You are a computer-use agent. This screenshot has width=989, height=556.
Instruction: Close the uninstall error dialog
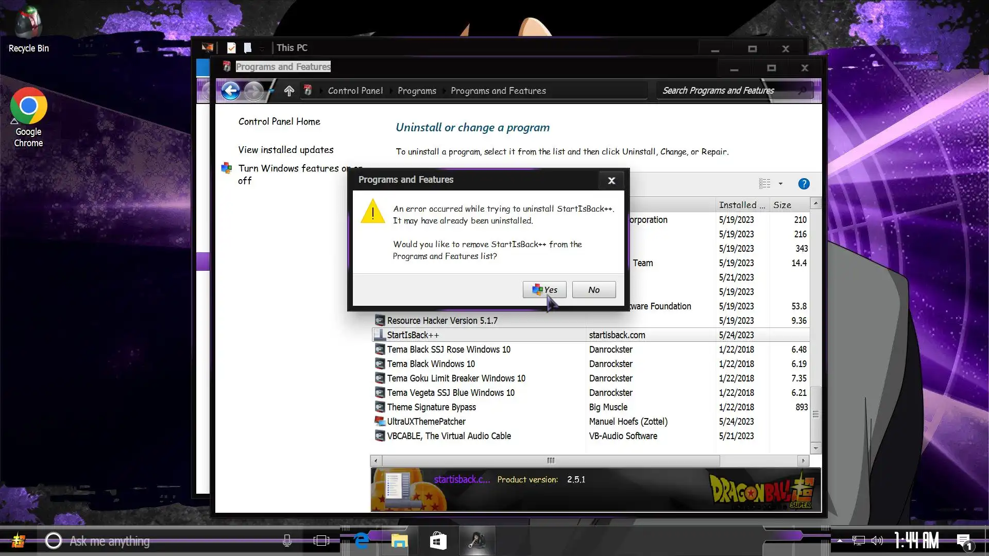(x=611, y=181)
